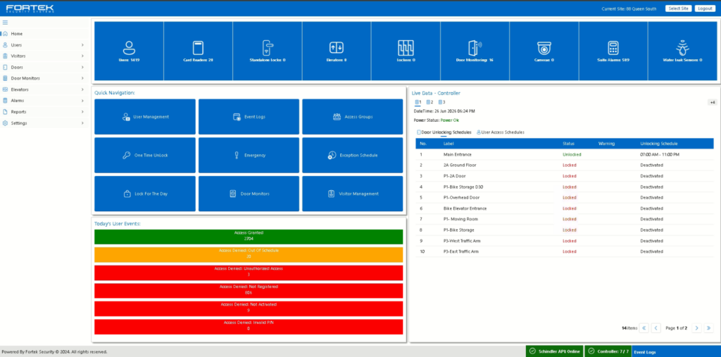Click the Alarms icon in the sidebar
This screenshot has height=357, width=721.
pos(5,100)
